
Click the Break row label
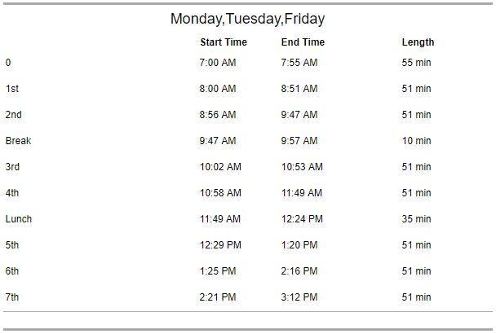click(18, 141)
